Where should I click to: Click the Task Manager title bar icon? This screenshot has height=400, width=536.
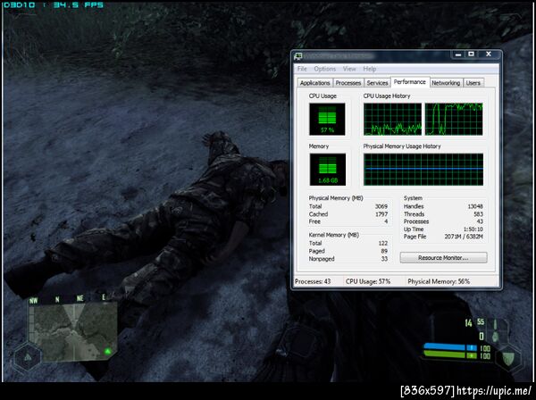point(298,56)
